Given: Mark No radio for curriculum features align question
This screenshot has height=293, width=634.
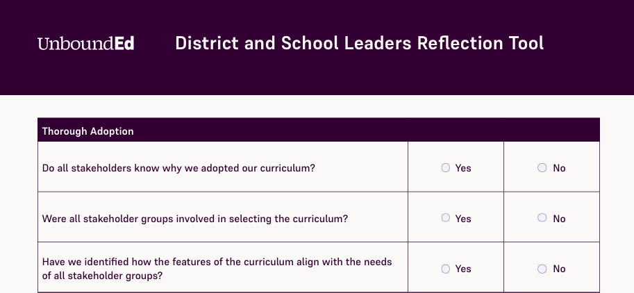Looking at the screenshot, I should click(542, 269).
